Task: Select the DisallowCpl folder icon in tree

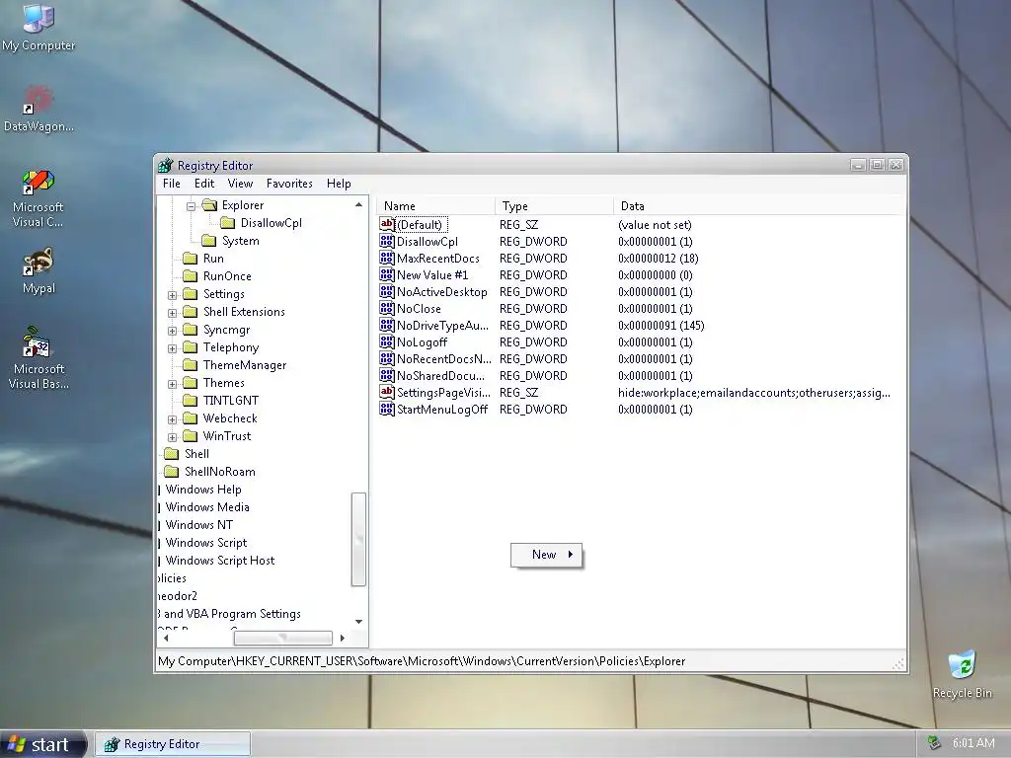Action: pyautogui.click(x=228, y=223)
